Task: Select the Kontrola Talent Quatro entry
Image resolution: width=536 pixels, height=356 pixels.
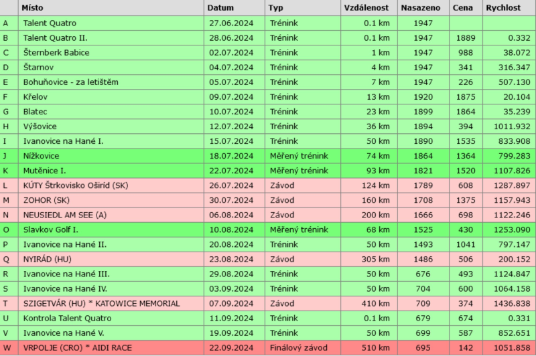Action: point(67,318)
